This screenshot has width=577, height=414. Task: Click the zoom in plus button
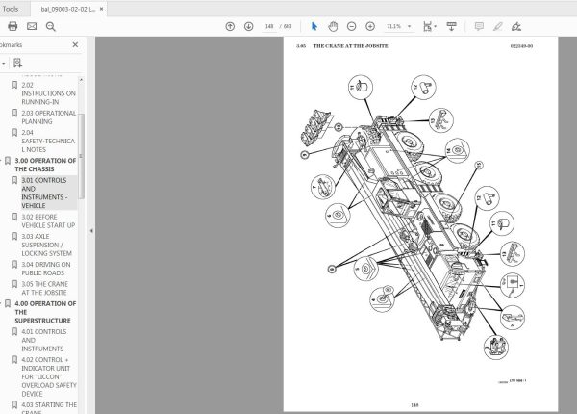pos(370,26)
